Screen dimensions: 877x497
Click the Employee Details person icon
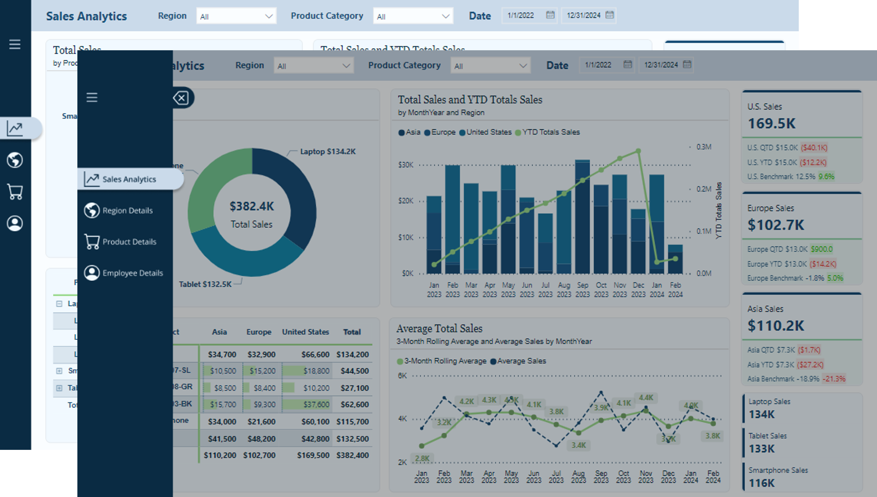(91, 273)
